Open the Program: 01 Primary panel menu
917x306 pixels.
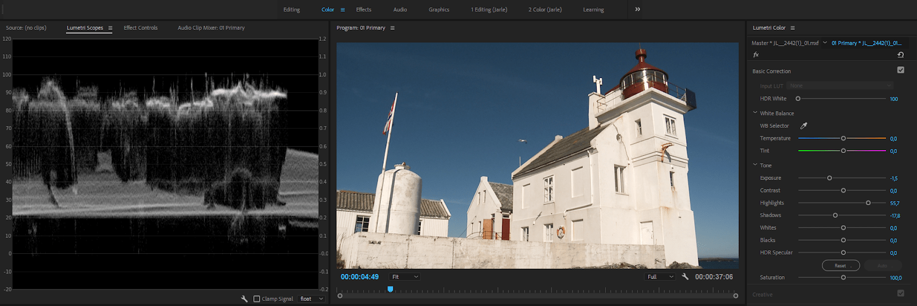click(392, 28)
